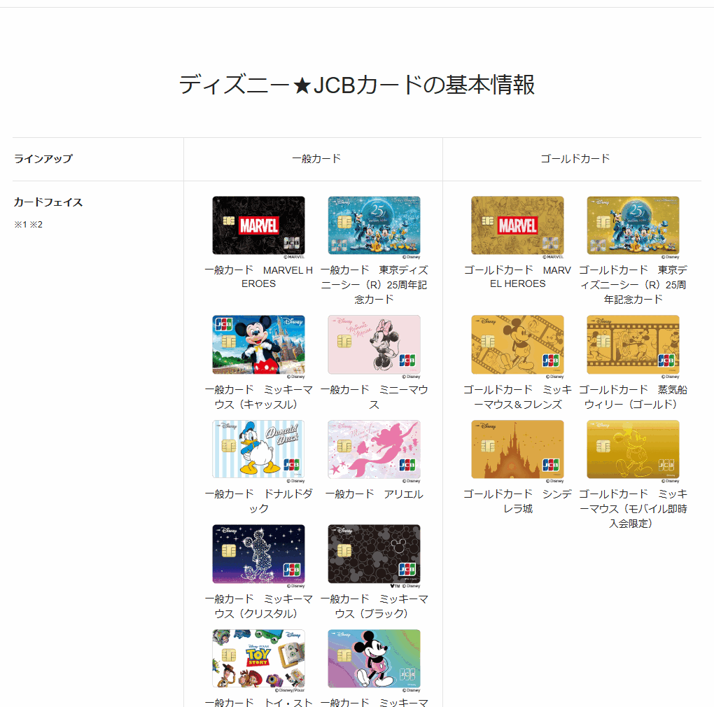Click caption ゴールドカード 蒸気船ウィリー（ゴールド）
The width and height of the screenshot is (714, 707).
633,397
